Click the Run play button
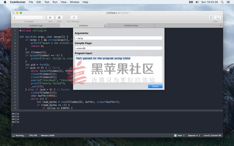This screenshot has width=234, height=146. (50, 18)
